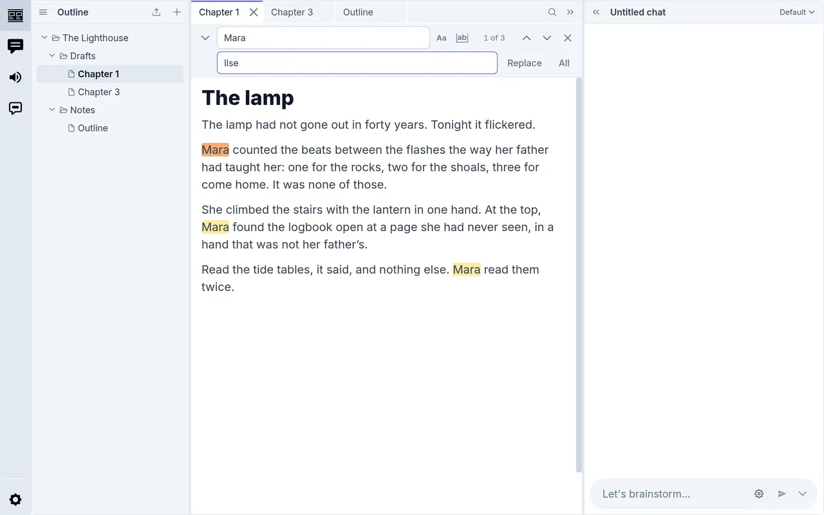Expand chat options chevron beside send
The height and width of the screenshot is (515, 824).
click(803, 494)
